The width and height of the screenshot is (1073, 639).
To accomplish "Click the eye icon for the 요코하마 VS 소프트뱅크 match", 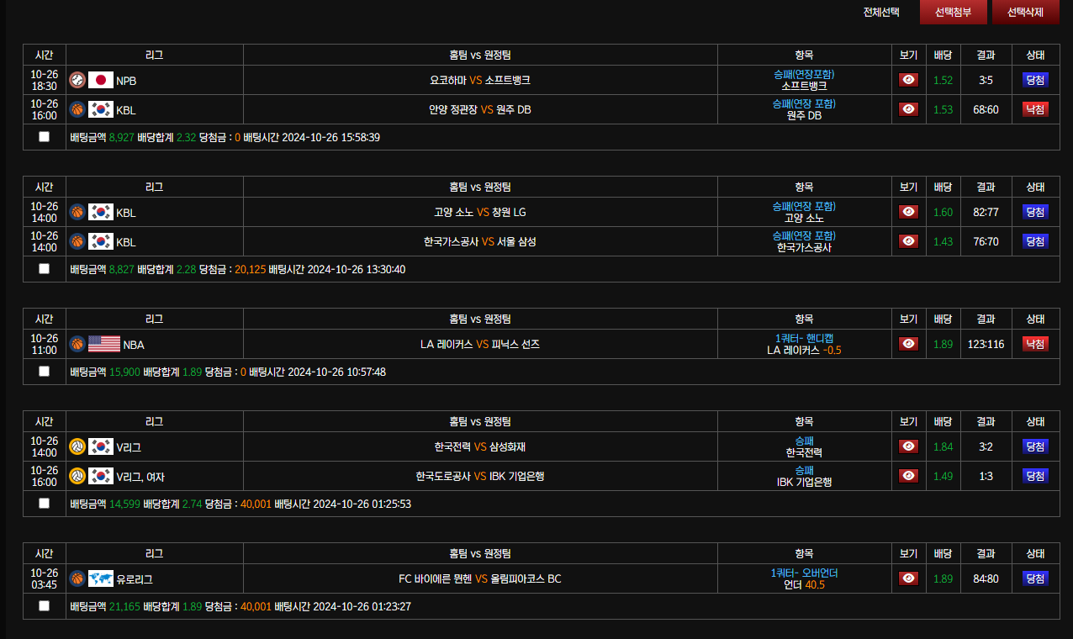I will 908,80.
